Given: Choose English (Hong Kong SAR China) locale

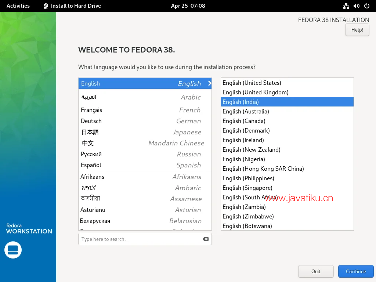Looking at the screenshot, I should (287, 169).
